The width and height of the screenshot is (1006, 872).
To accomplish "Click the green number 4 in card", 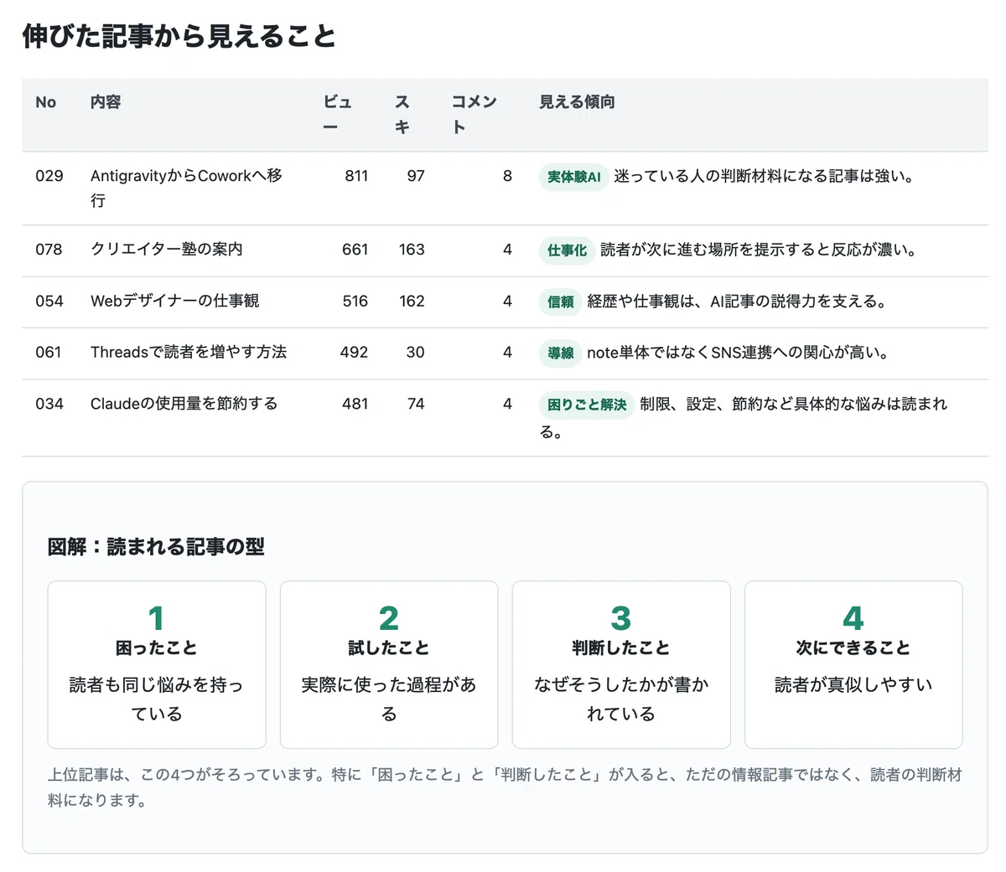I will click(853, 618).
